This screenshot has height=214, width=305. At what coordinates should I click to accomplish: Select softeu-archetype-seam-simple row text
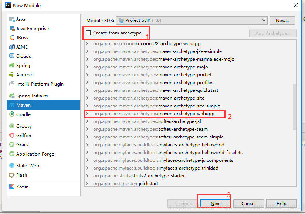[x=158, y=137]
